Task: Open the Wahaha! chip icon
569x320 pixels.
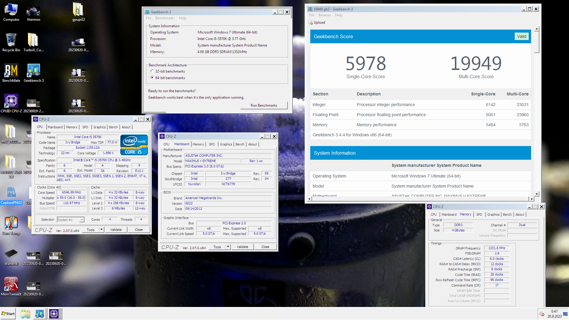Action: (x=11, y=257)
